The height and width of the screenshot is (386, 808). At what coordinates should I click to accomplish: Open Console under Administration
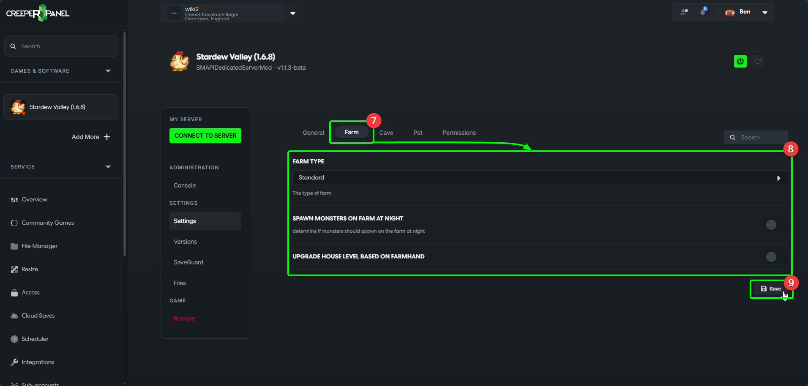tap(185, 185)
